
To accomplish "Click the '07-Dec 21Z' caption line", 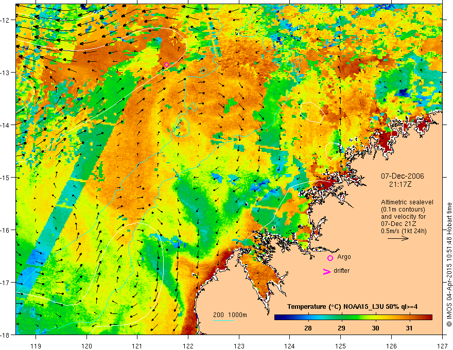I will click(399, 224).
